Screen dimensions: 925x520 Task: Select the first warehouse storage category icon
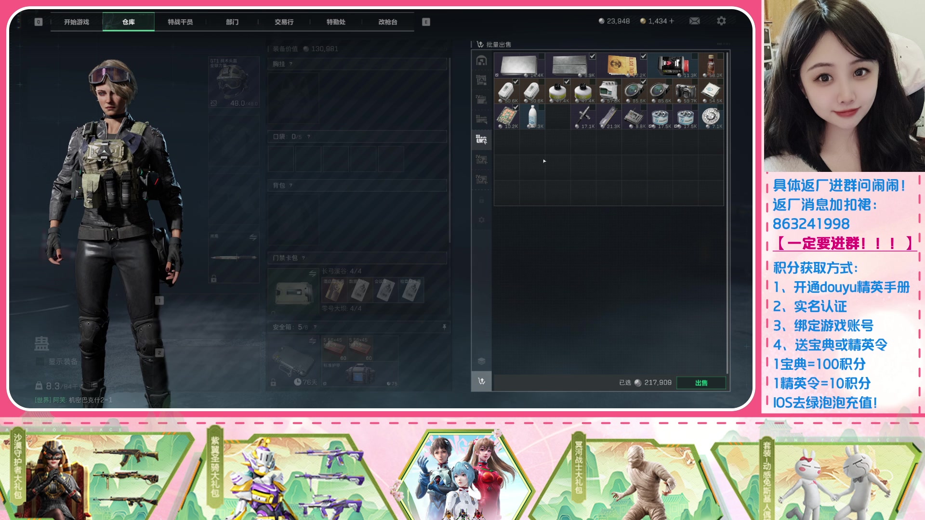481,61
